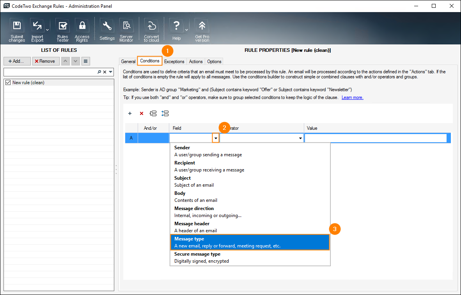Maximize the Administration Panel window
The image size is (461, 295).
click(x=434, y=6)
